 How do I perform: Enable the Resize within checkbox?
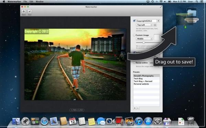[134, 63]
